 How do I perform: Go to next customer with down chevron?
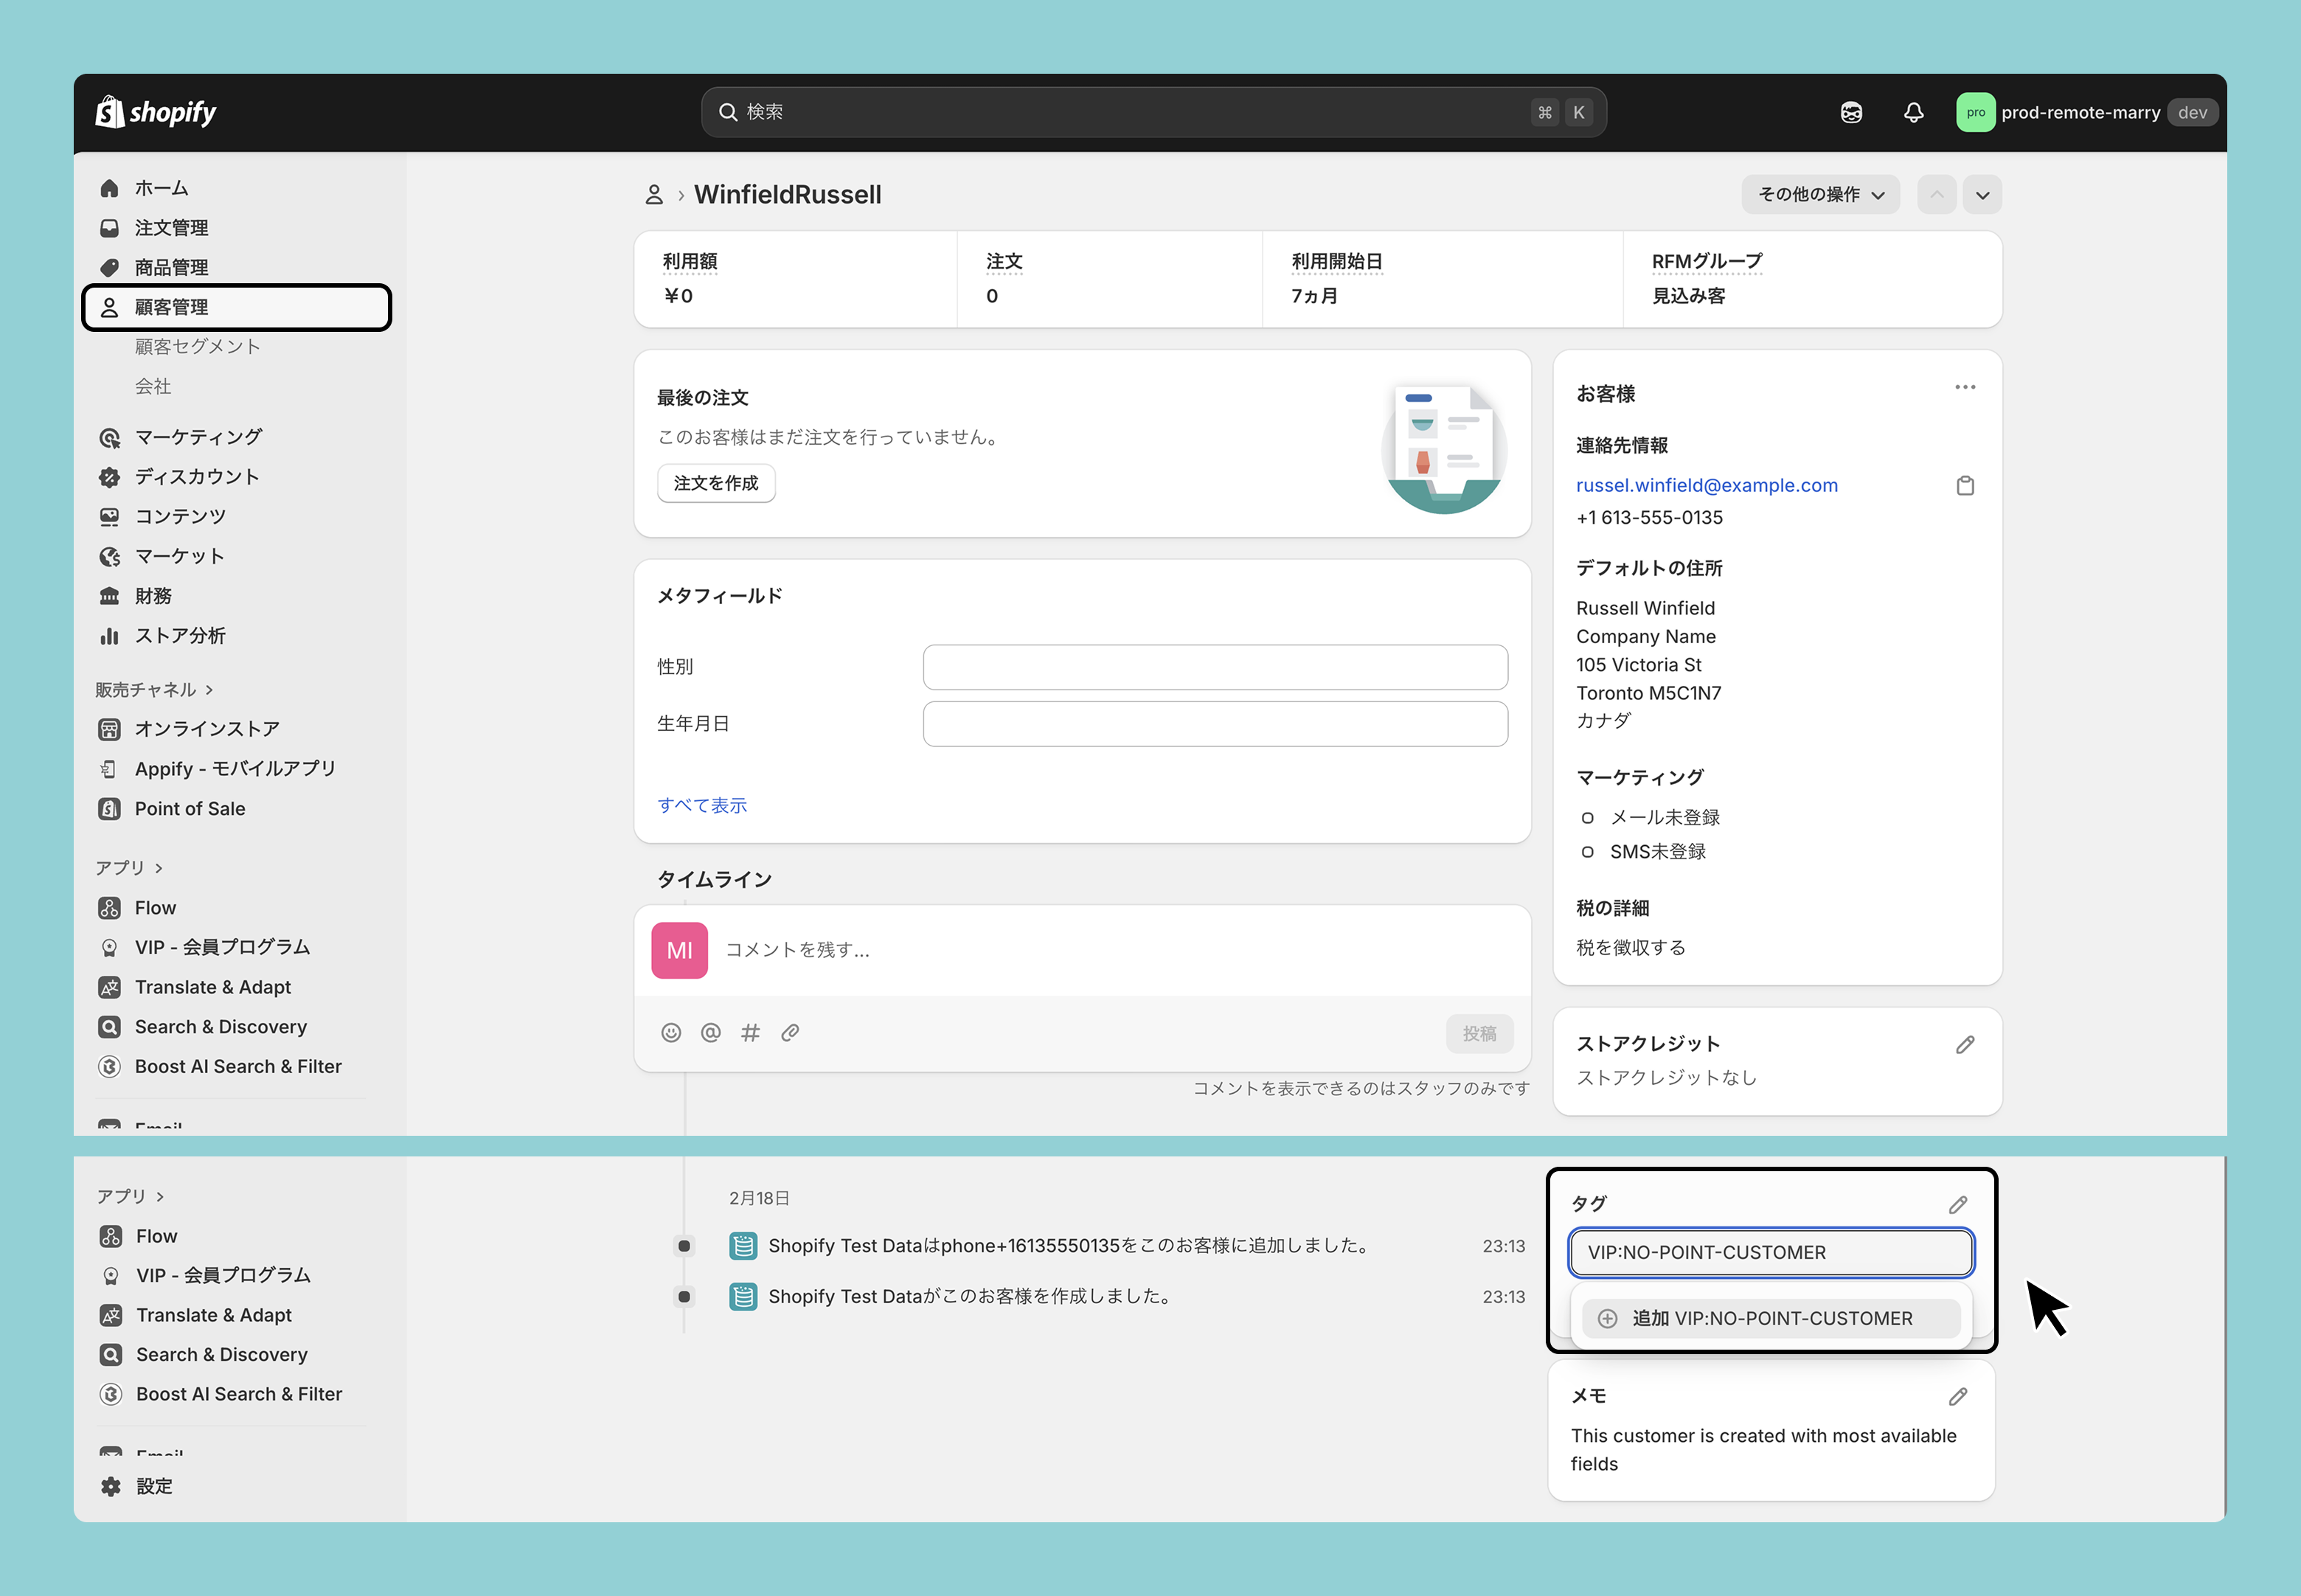1982,195
